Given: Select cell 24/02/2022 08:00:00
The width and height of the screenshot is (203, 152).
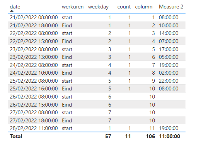Looking at the screenshot, I should click(34, 65).
